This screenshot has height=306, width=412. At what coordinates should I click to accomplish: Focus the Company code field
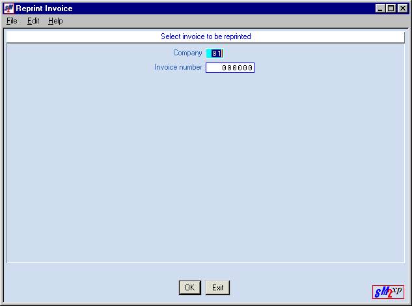click(x=215, y=53)
